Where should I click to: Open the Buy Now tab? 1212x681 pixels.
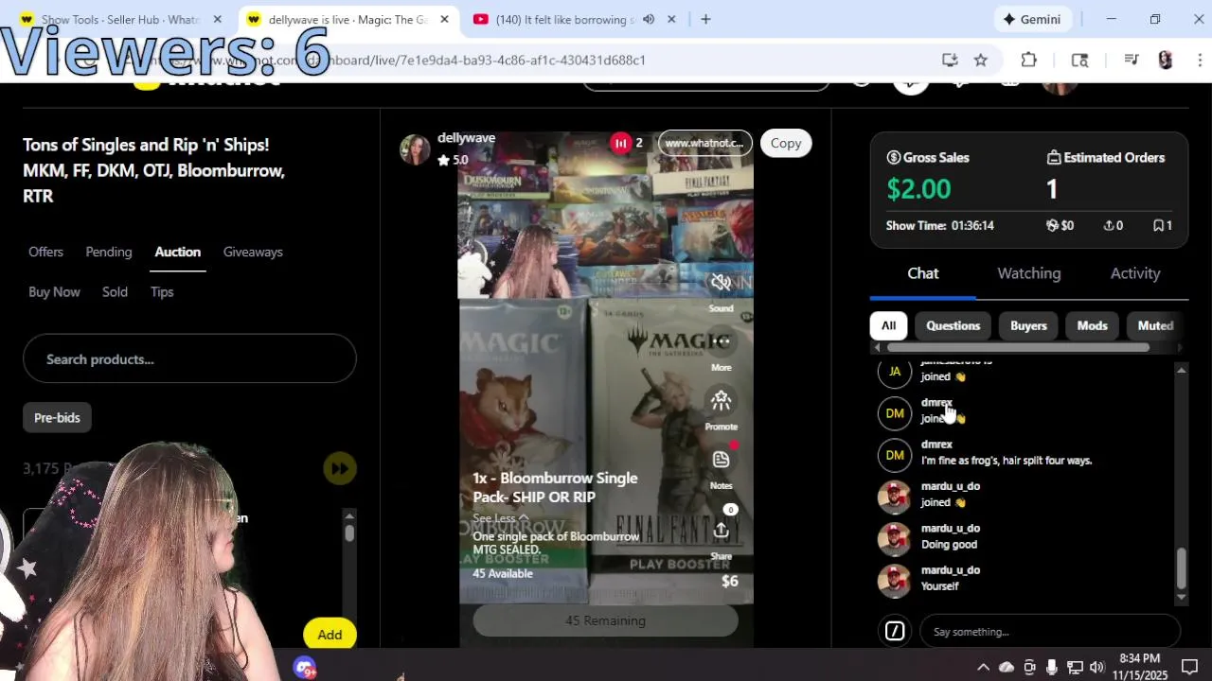(54, 291)
